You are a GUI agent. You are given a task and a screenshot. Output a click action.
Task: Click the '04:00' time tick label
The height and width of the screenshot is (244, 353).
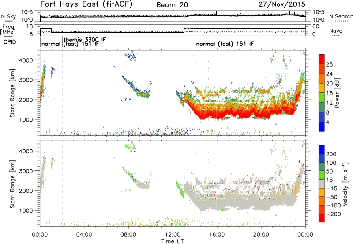[84, 235]
